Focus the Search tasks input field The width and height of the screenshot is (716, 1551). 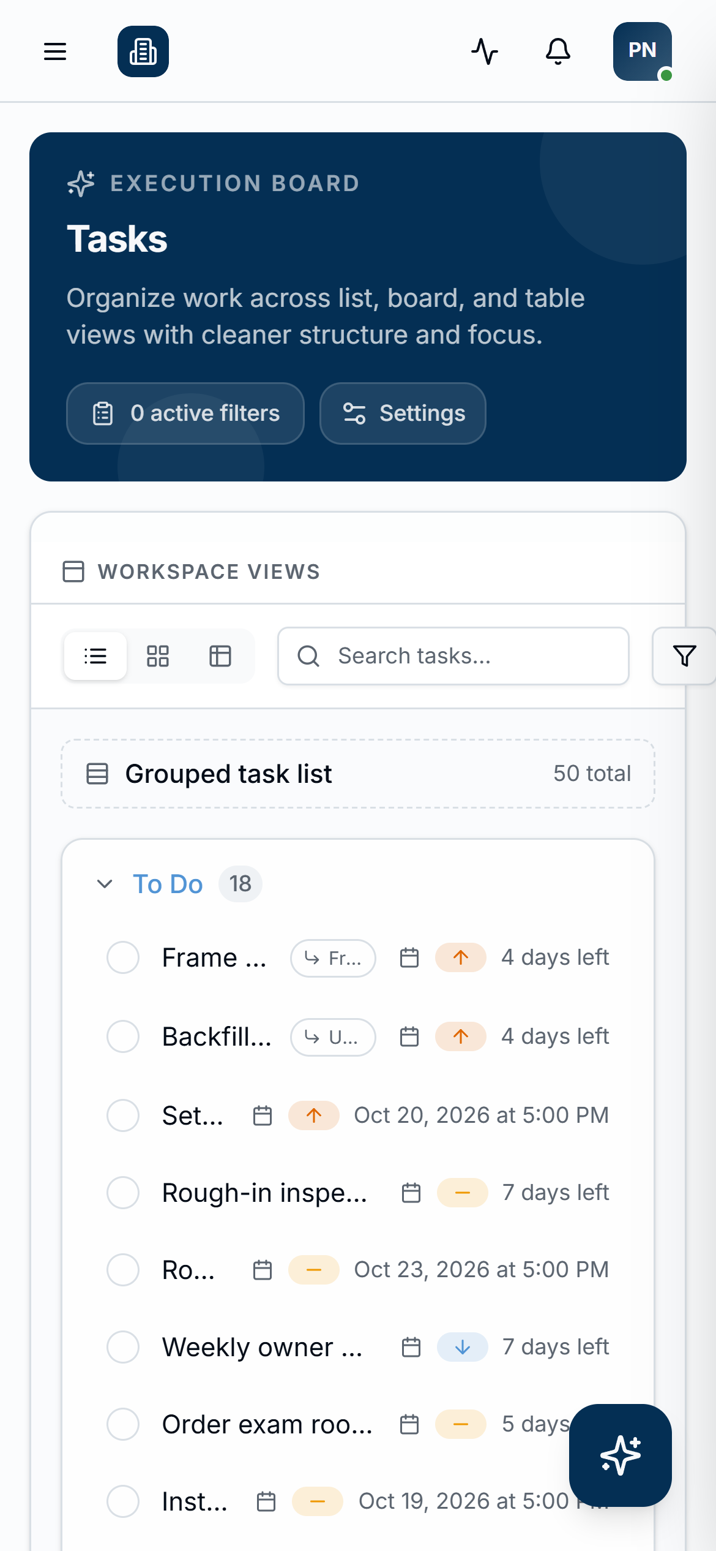tap(453, 656)
